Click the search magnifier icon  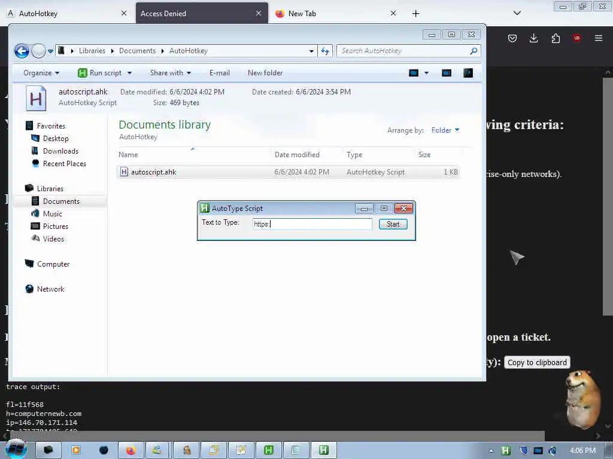(474, 51)
